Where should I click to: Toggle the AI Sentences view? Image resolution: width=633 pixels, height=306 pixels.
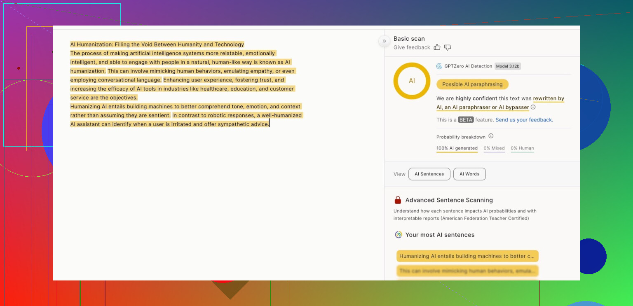[429, 174]
